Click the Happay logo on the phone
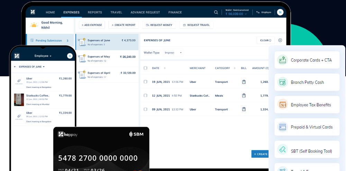346x171 pixels. coord(17,56)
